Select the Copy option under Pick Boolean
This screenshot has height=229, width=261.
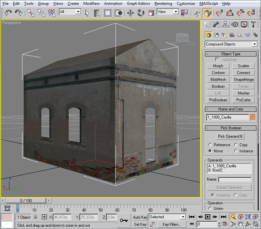236,145
